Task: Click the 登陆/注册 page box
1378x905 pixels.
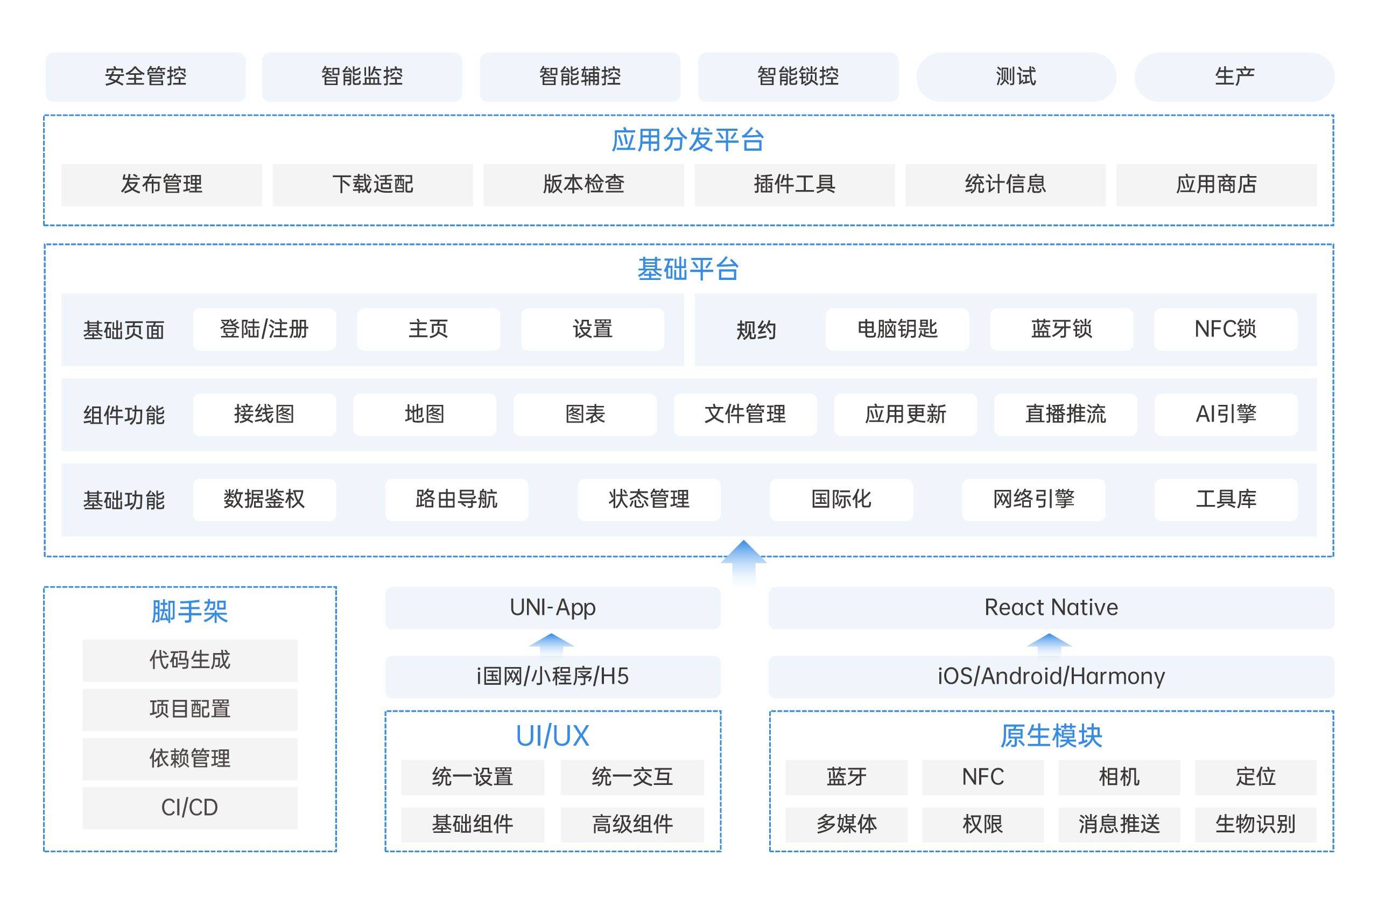Action: (264, 329)
